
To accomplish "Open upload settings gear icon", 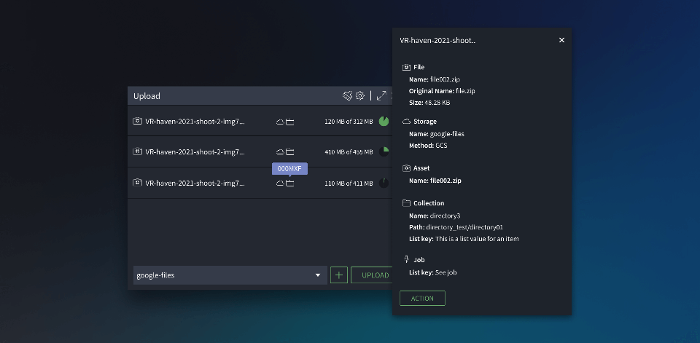I will click(x=360, y=96).
